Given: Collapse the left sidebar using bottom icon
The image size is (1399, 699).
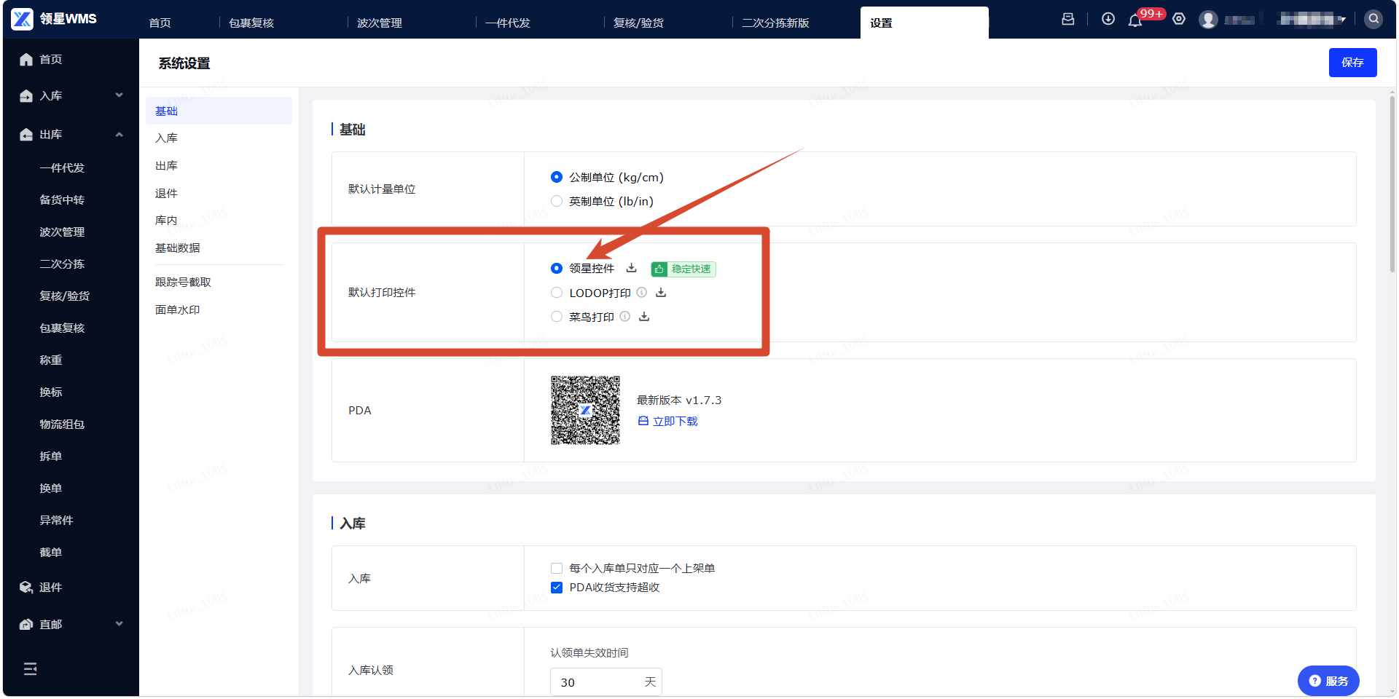Looking at the screenshot, I should [30, 669].
